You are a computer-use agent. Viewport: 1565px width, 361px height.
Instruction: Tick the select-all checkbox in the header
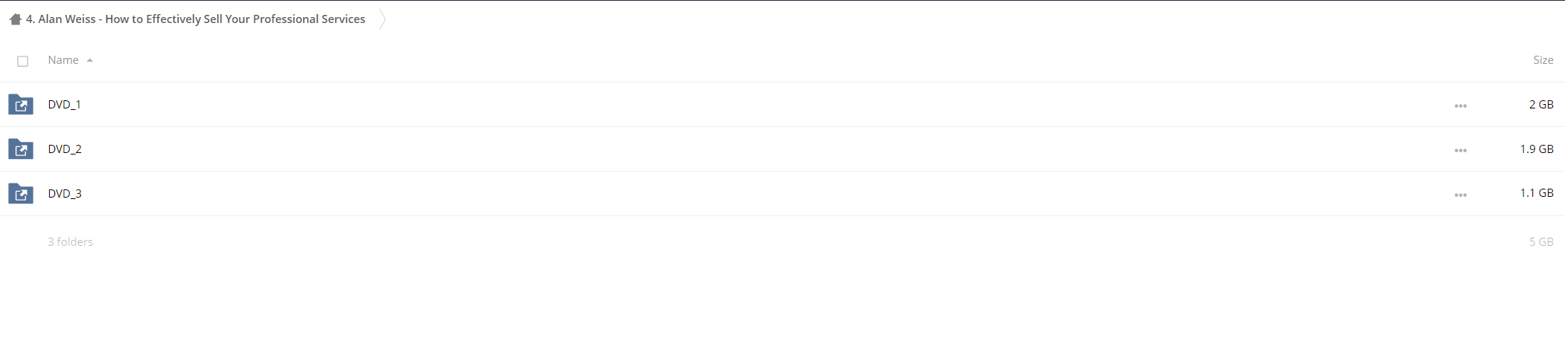coord(23,61)
